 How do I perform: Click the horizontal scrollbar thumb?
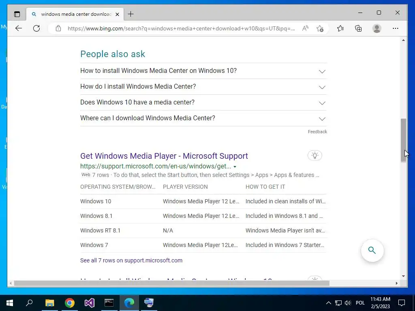172,283
